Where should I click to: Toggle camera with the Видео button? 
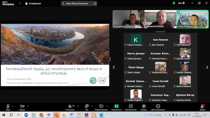[x=22, y=107]
